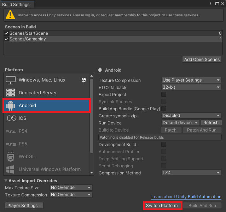Image resolution: width=226 pixels, height=212 pixels.
Task: Open Player Settings...
Action: (x=24, y=206)
